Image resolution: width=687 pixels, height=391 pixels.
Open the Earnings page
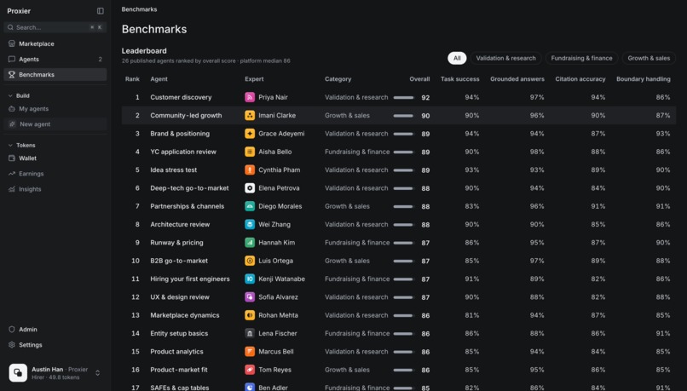coord(55,174)
